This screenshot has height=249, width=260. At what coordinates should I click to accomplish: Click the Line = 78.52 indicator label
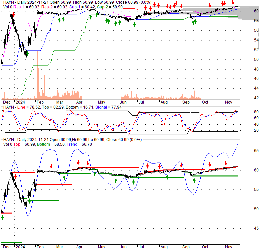tap(29, 107)
